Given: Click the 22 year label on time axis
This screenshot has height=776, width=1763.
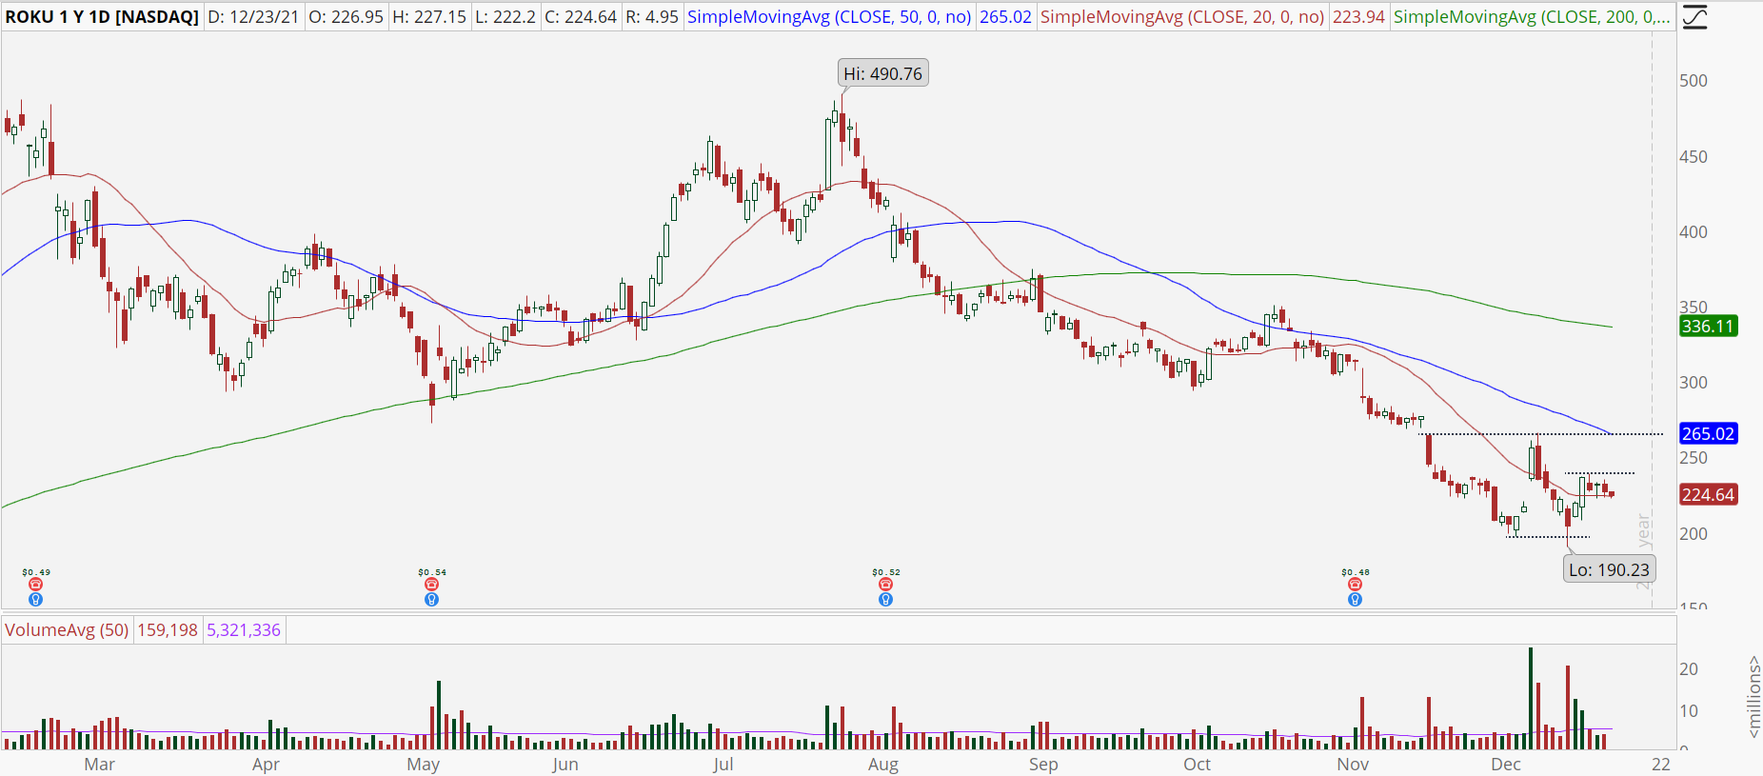Looking at the screenshot, I should coord(1661,765).
